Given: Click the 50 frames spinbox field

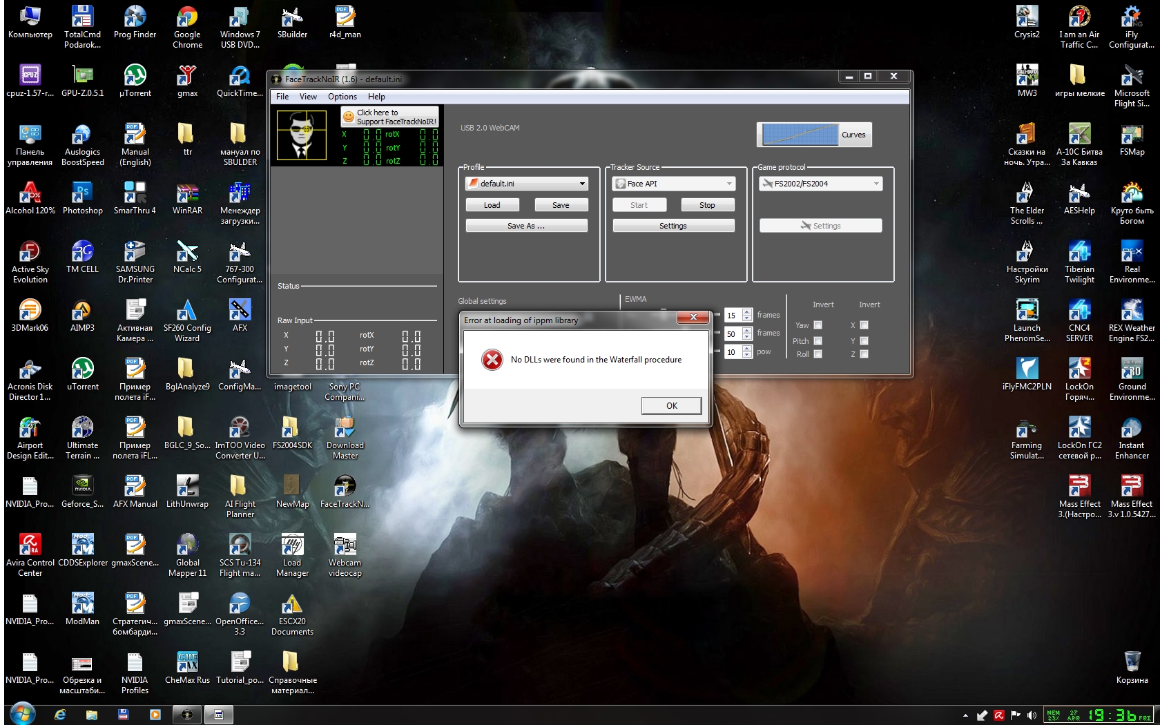Looking at the screenshot, I should 733,333.
